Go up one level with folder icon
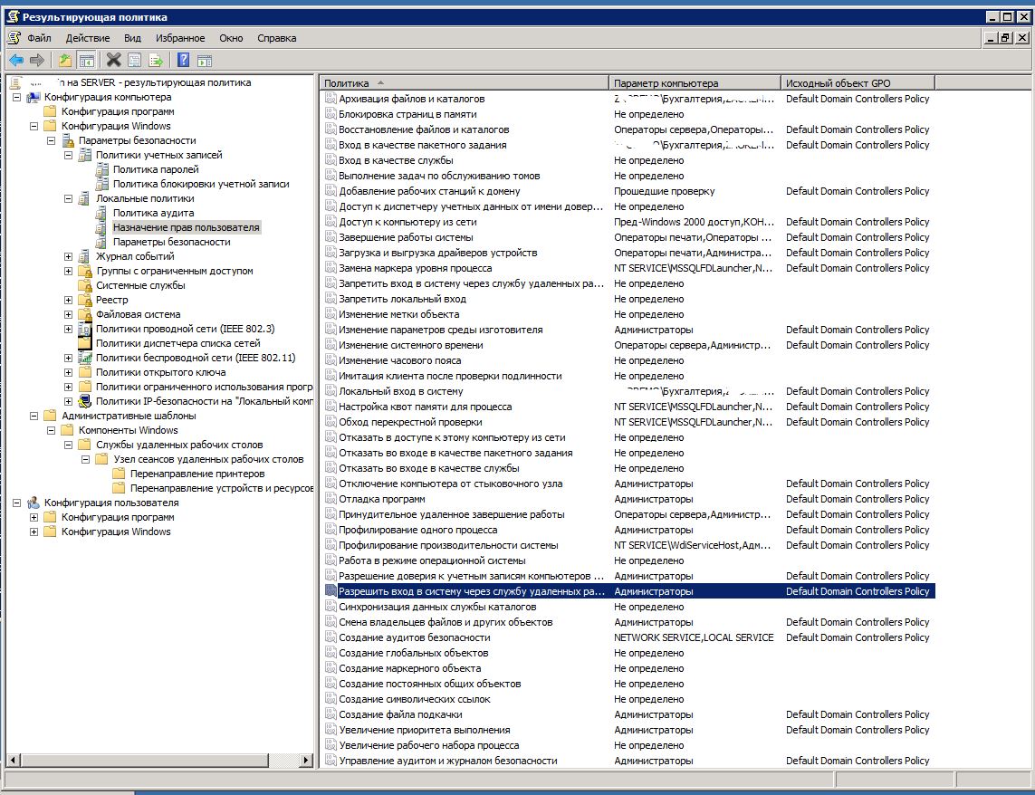 tap(65, 60)
